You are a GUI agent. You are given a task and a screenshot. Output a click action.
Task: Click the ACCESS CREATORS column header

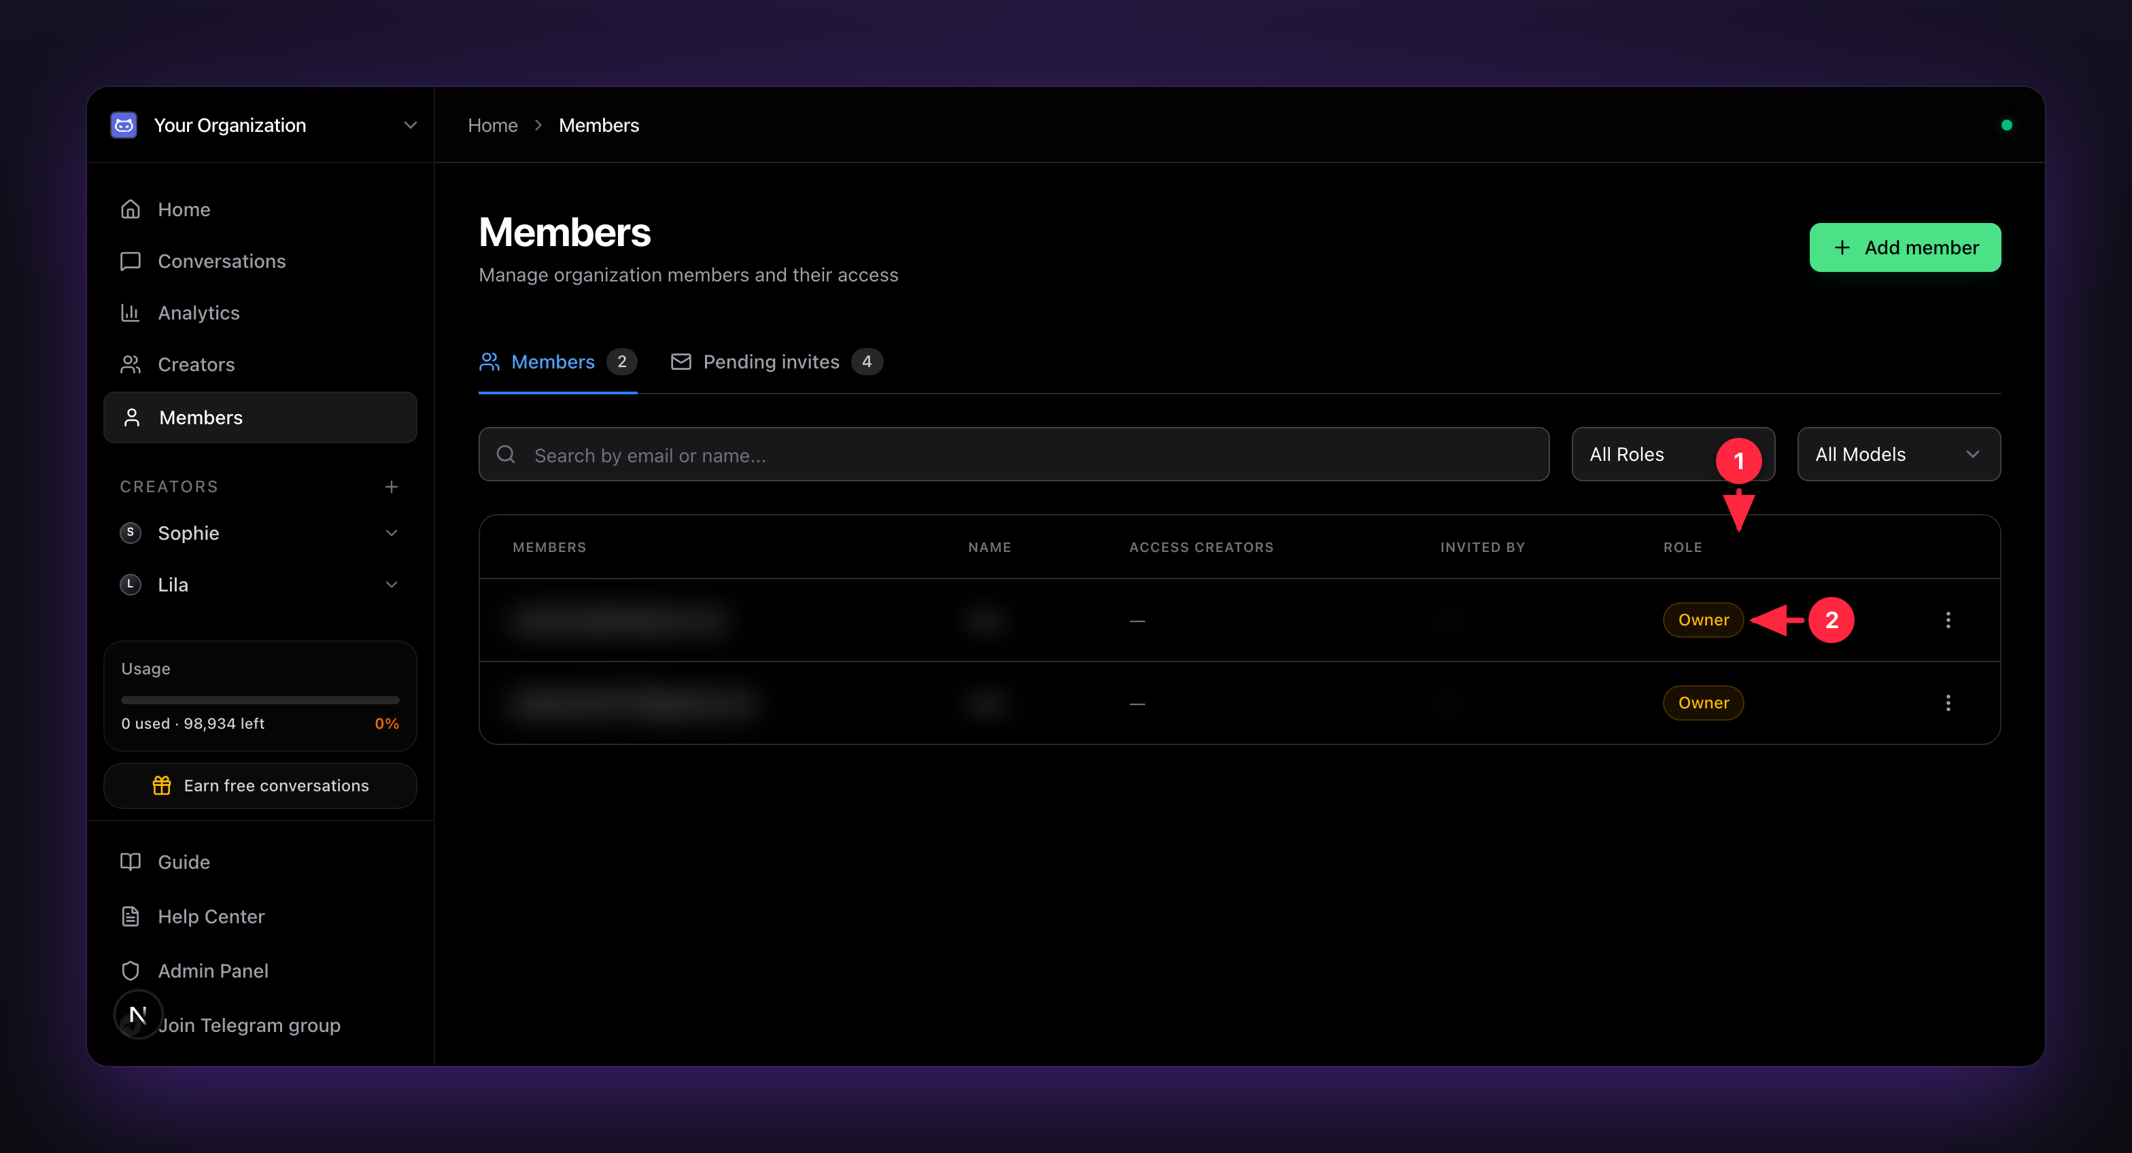click(1201, 547)
